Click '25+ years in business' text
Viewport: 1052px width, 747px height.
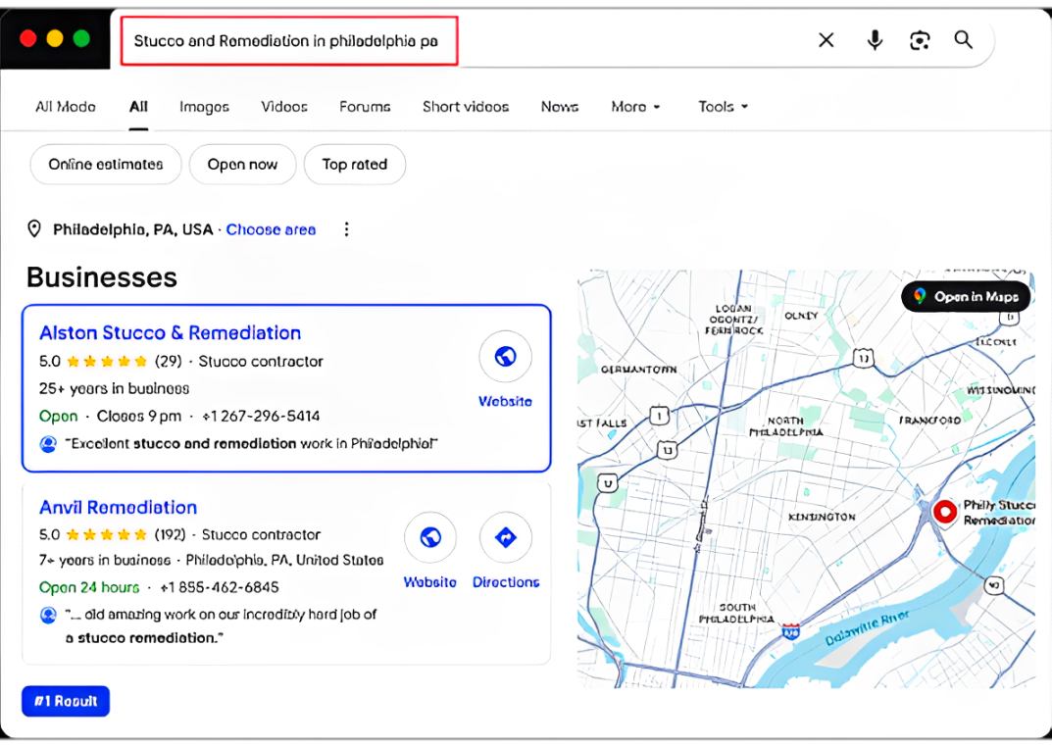(114, 388)
